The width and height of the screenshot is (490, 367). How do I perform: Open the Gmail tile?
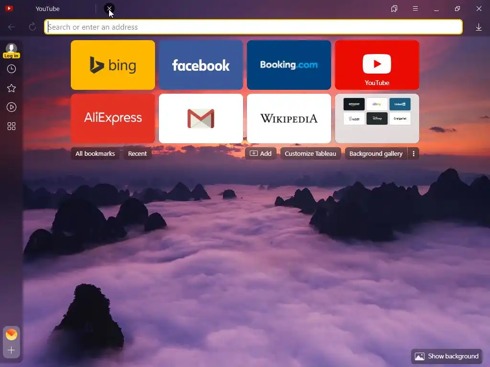coord(201,119)
